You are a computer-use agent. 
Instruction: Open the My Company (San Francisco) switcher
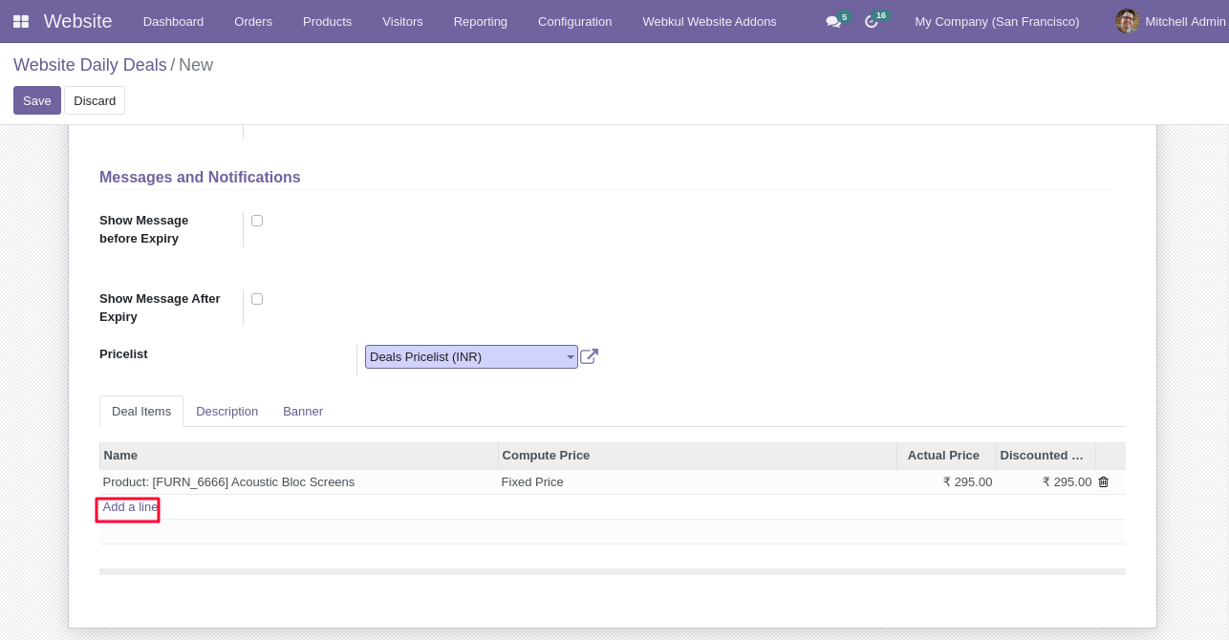(x=997, y=21)
